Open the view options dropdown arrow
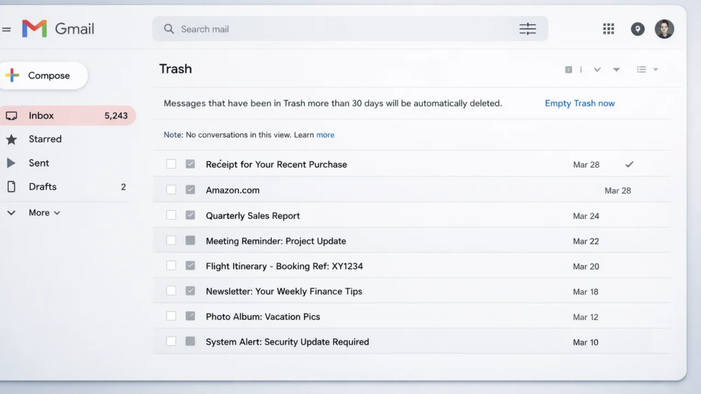The image size is (701, 394). click(x=656, y=69)
